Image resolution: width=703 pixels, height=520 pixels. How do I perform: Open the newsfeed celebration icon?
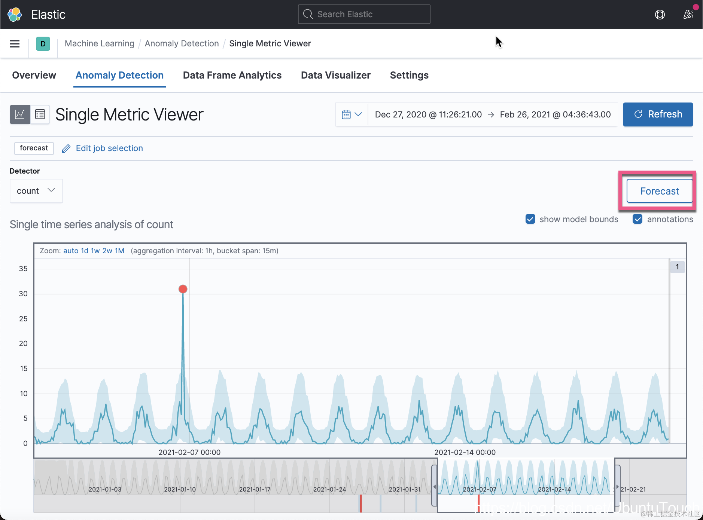[688, 15]
